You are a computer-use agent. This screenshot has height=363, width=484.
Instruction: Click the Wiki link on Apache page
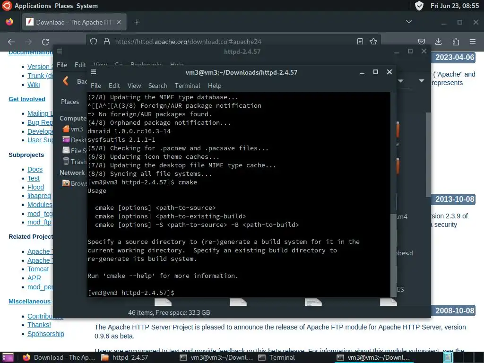coord(34,85)
